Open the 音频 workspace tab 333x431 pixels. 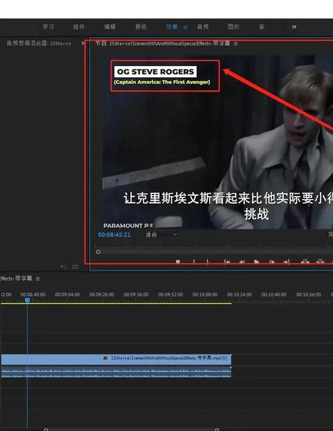click(202, 27)
